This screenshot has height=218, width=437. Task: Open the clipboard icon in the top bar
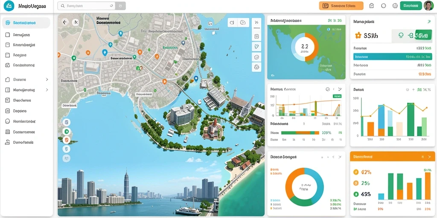371,6
